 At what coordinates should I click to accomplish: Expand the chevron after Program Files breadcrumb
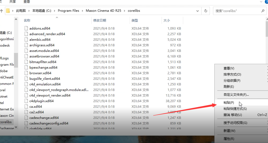click(82, 11)
